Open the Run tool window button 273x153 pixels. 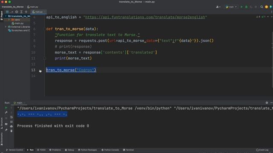point(30,150)
